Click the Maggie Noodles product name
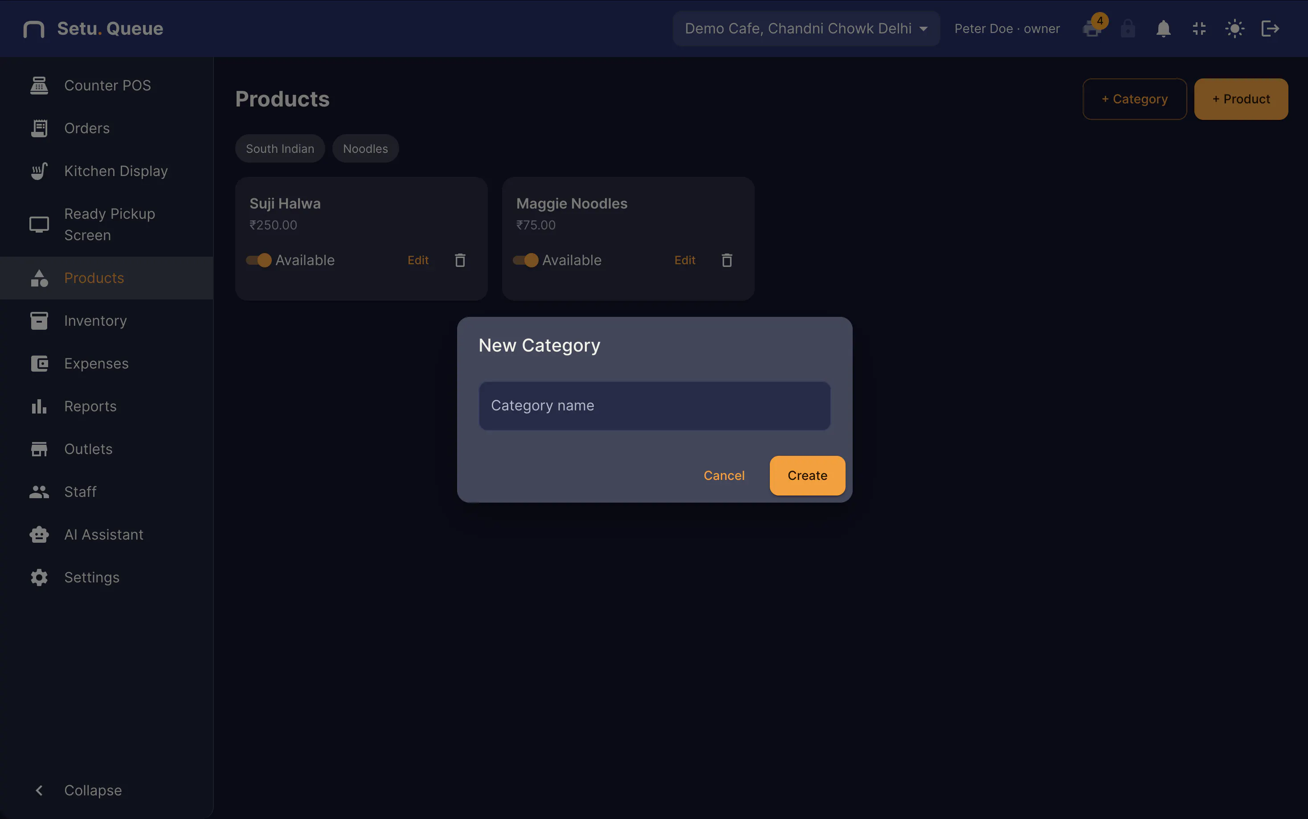The height and width of the screenshot is (819, 1308). pos(572,204)
